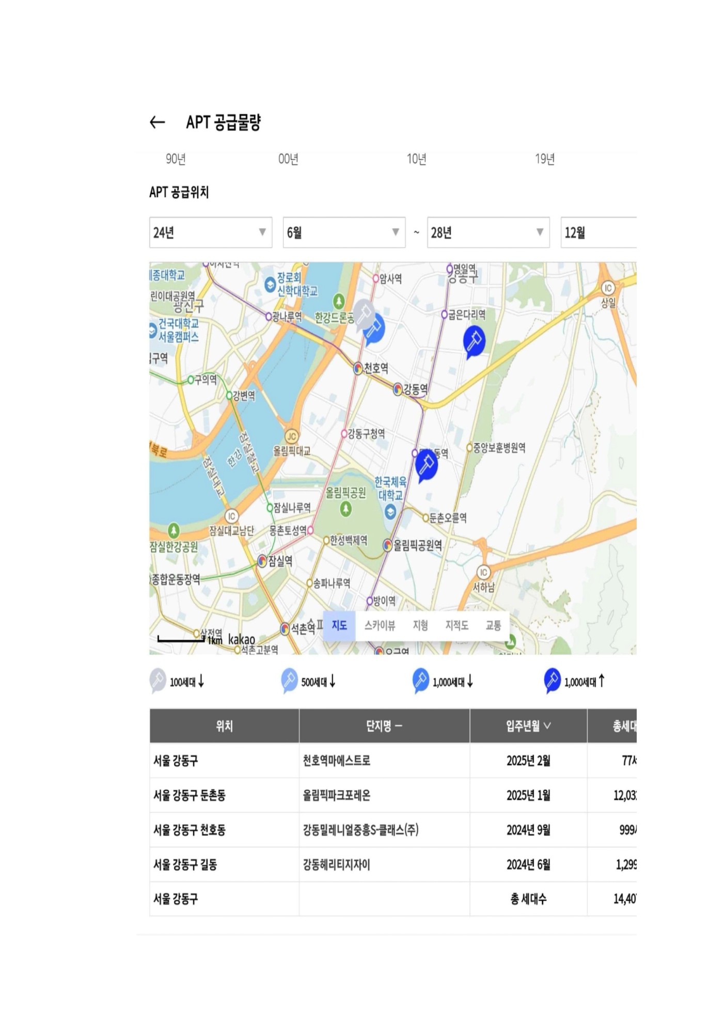Viewport: 724px width, 1023px height.
Task: Click the 한국체육대학교 school icon
Action: 391,512
